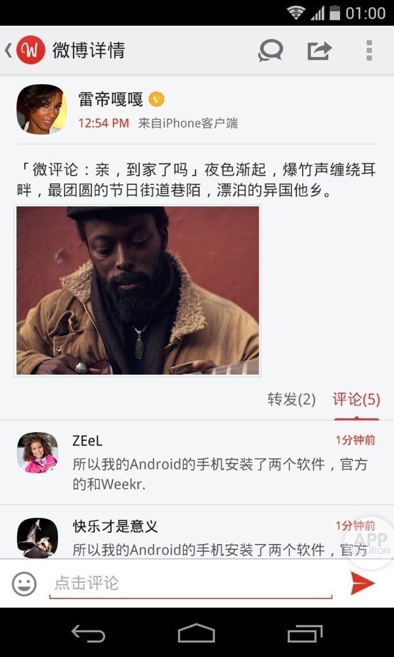Viewport: 394px width, 657px height.
Task: Open the Android recent apps button
Action: coord(305,633)
